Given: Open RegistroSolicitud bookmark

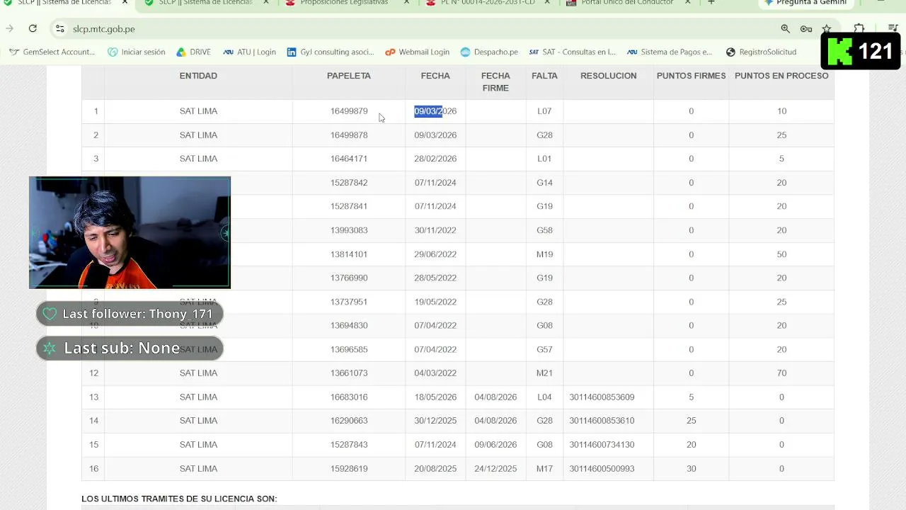Looking at the screenshot, I should tap(761, 52).
